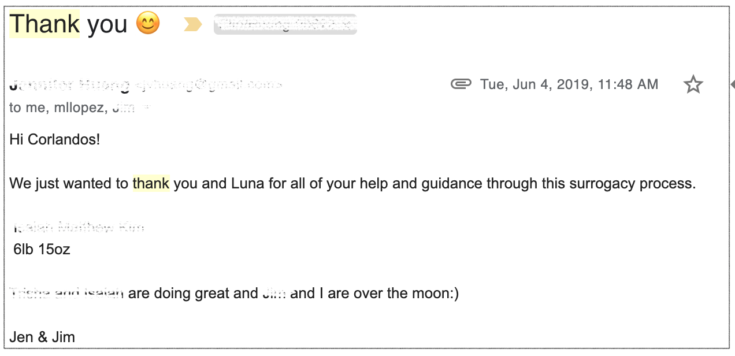Image resolution: width=735 pixels, height=356 pixels.
Task: Click the partially visible reply arrow at the right edge
Action: click(732, 85)
